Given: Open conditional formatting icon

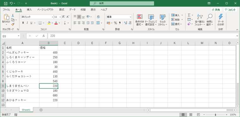Looking at the screenshot, I should 140,17.
